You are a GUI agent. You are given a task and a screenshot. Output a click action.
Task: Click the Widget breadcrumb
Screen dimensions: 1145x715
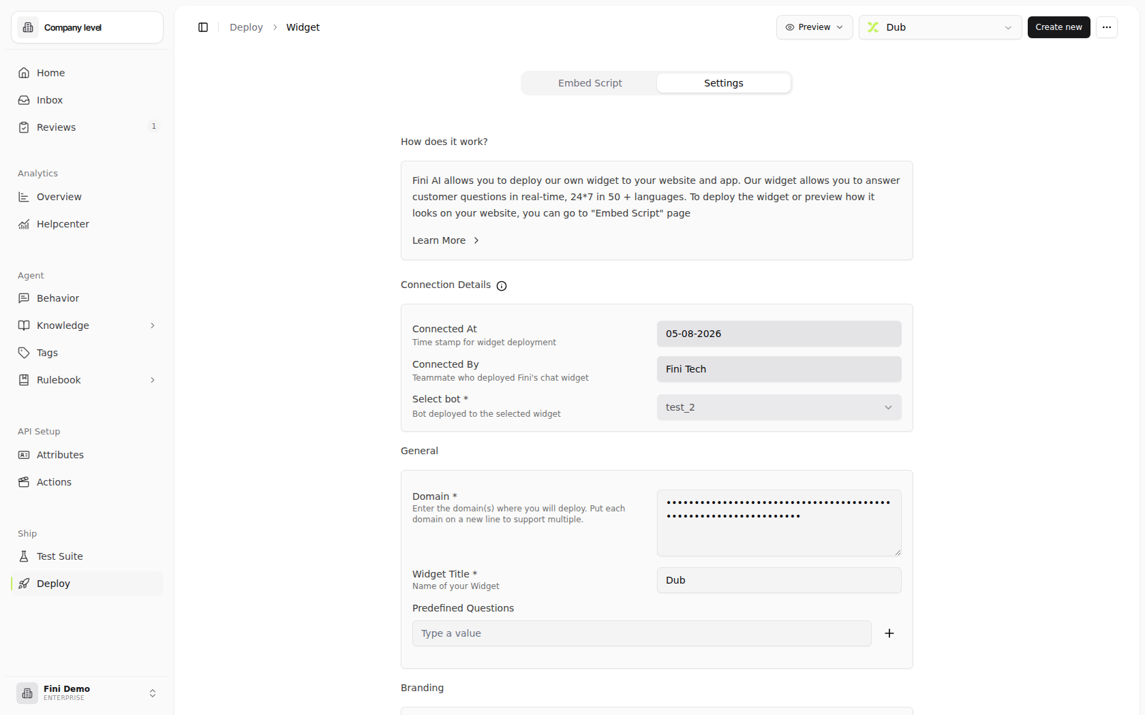point(303,27)
